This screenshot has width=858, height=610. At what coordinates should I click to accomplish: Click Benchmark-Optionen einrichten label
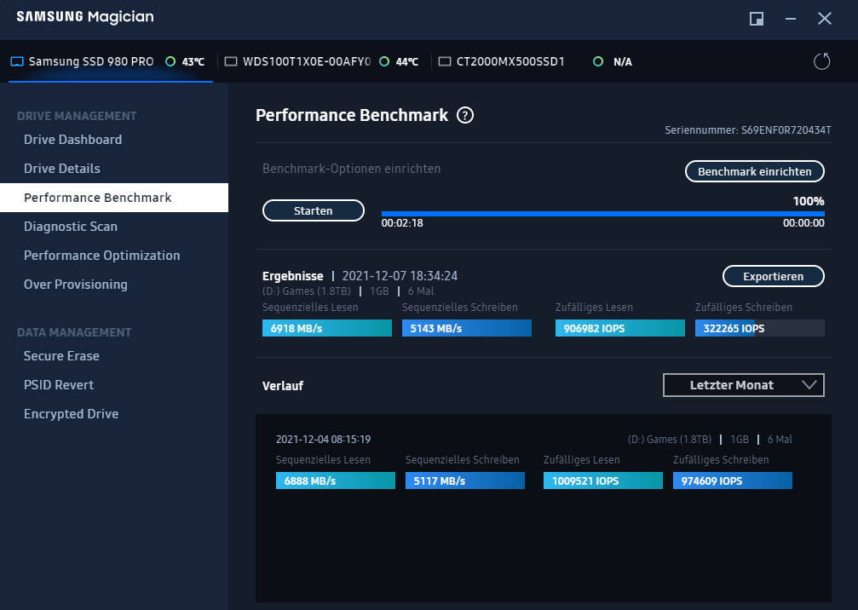click(351, 169)
